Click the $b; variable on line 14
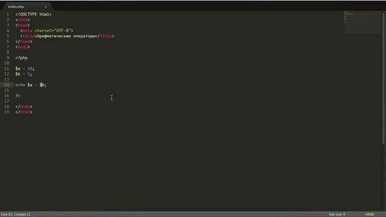Image resolution: width=386 pixels, height=217 pixels. coord(43,84)
